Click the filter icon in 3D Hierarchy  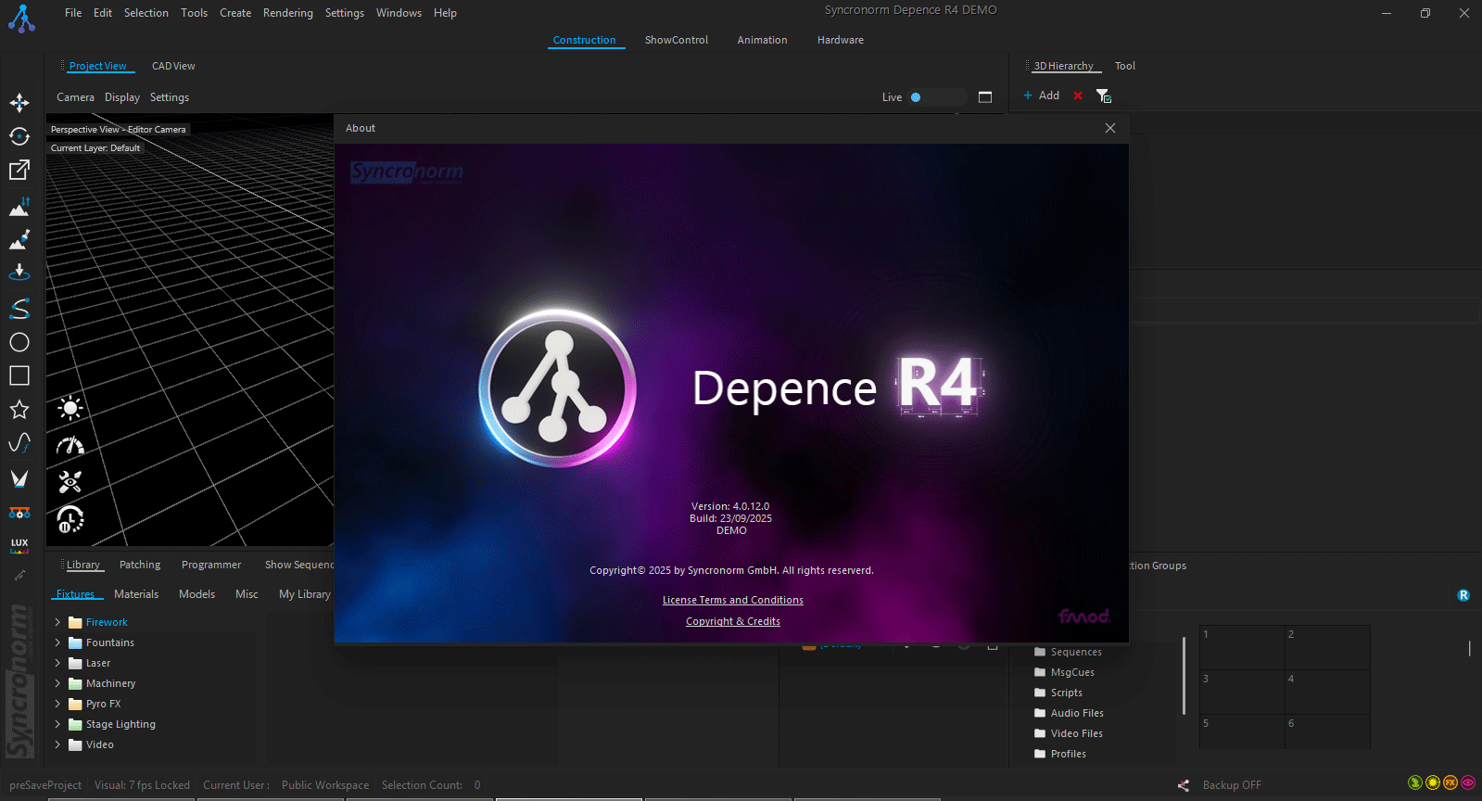1104,95
